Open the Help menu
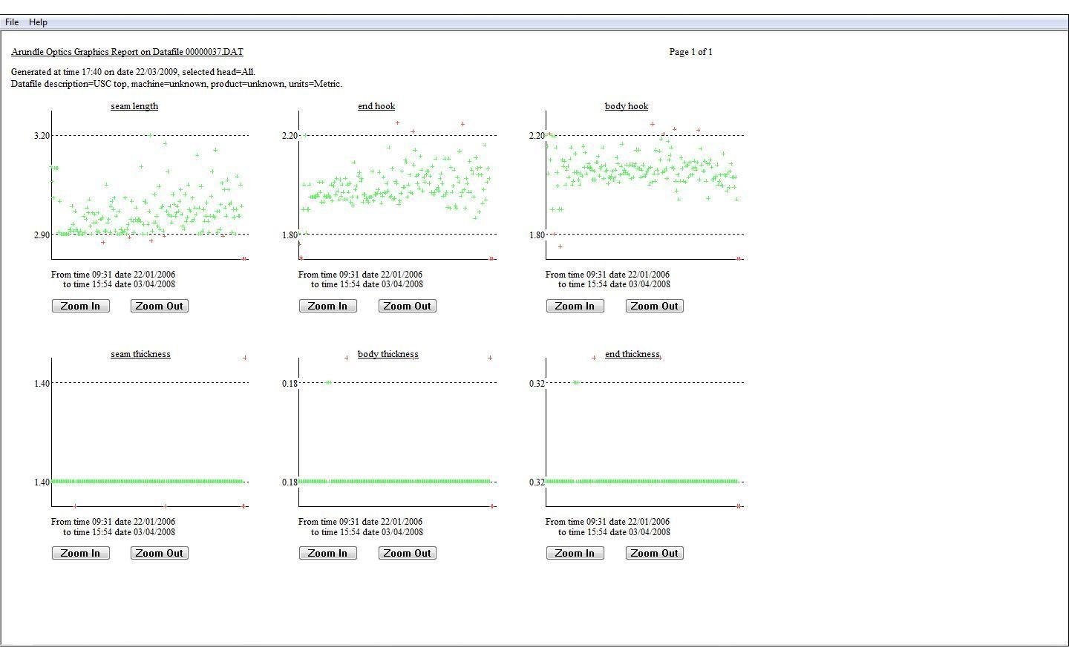This screenshot has width=1069, height=668. (x=38, y=22)
